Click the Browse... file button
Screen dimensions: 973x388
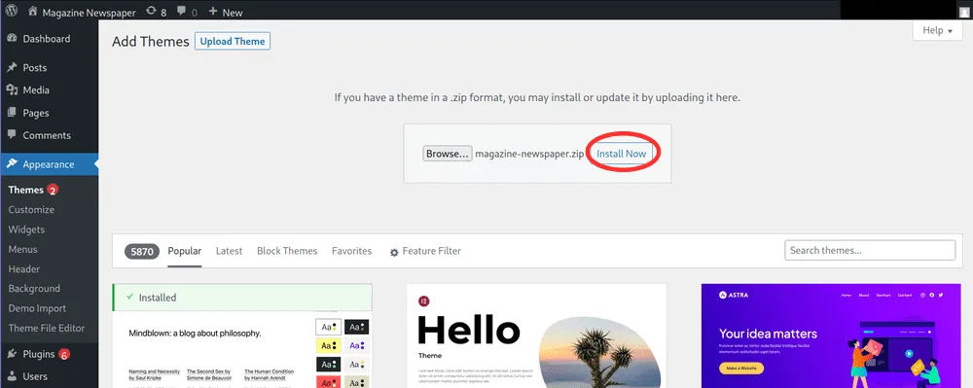[448, 154]
